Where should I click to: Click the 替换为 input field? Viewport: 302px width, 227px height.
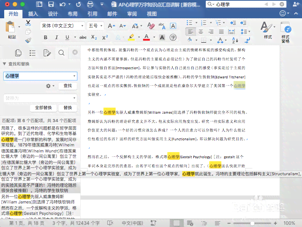click(40, 98)
